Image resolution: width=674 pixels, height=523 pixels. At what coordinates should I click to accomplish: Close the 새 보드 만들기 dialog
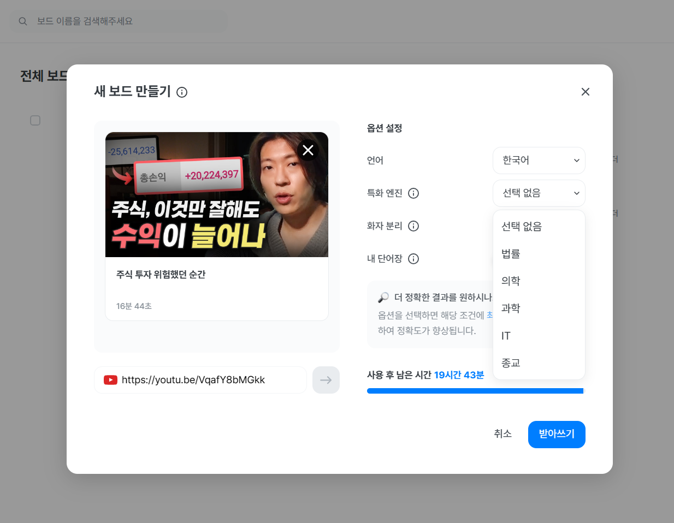[x=585, y=92]
